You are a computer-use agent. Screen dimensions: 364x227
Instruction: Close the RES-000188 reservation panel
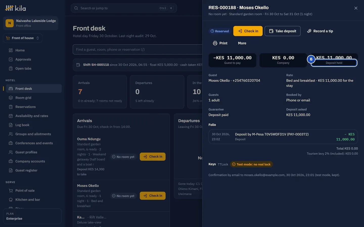pyautogui.click(x=356, y=8)
